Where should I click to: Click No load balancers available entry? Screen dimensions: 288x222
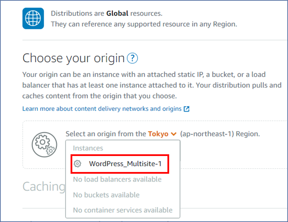pyautogui.click(x=117, y=179)
